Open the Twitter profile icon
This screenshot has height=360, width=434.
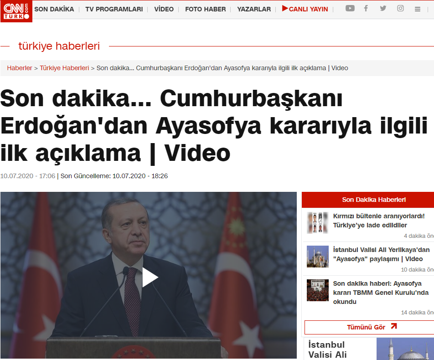point(383,8)
